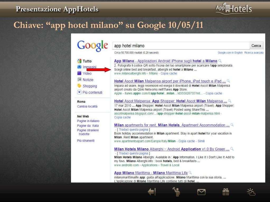The width and height of the screenshot is (270, 202).
Task: Click Simili link for apartmentsapart result
Action: point(201,141)
